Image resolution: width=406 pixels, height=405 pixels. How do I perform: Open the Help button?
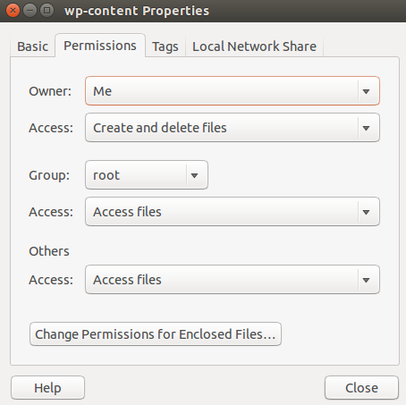tap(47, 388)
